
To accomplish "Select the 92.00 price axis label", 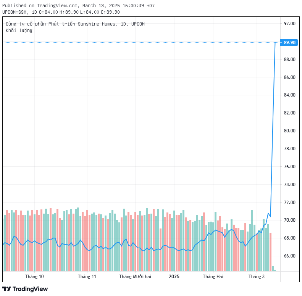I will pyautogui.click(x=290, y=24).
